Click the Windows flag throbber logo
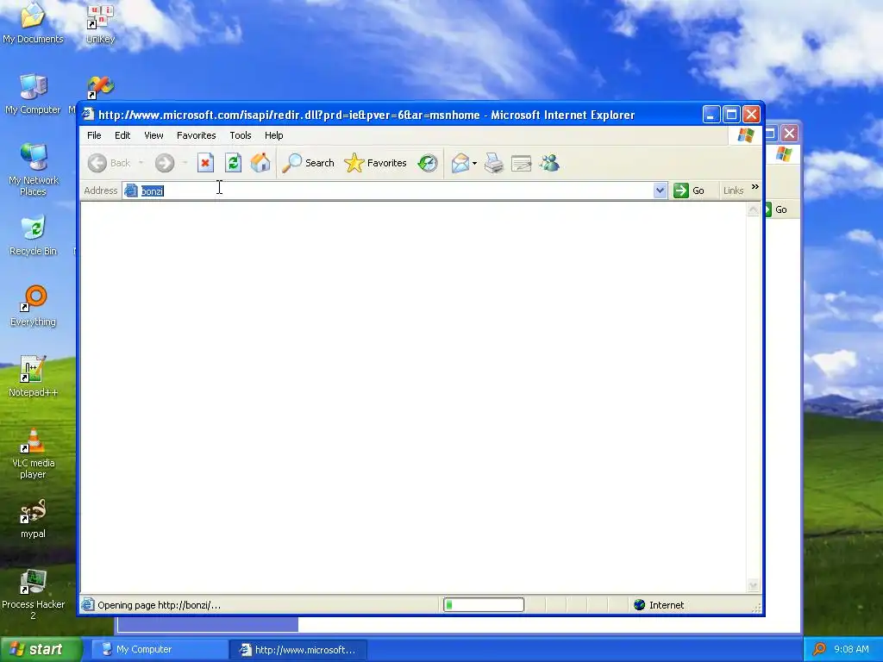The image size is (883, 662). pyautogui.click(x=746, y=135)
